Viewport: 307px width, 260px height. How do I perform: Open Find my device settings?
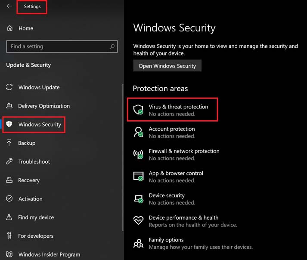click(x=36, y=217)
